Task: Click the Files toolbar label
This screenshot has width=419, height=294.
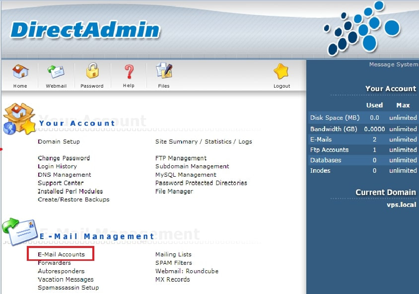Action: point(164,86)
